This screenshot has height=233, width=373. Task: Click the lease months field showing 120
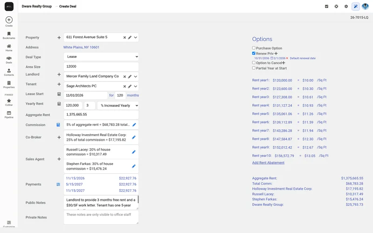click(x=120, y=96)
